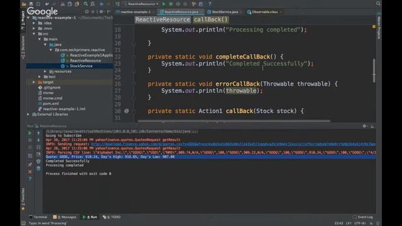Click the Cut scissors icon

tap(63, 4)
